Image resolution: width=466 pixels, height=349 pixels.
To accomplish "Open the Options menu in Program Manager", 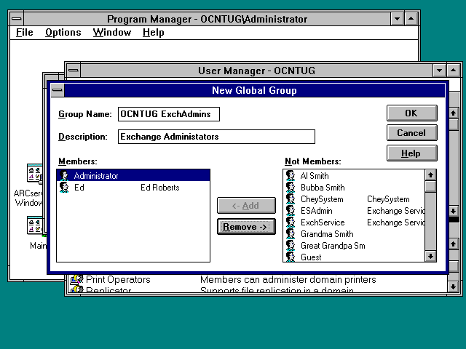I will (x=63, y=32).
